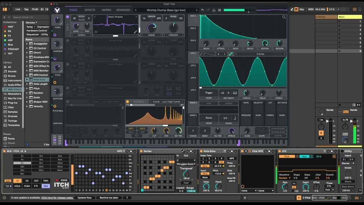Click the Utility headphone icon by 120 Hz
Viewport: 364px width, 205px height.
tap(353, 190)
